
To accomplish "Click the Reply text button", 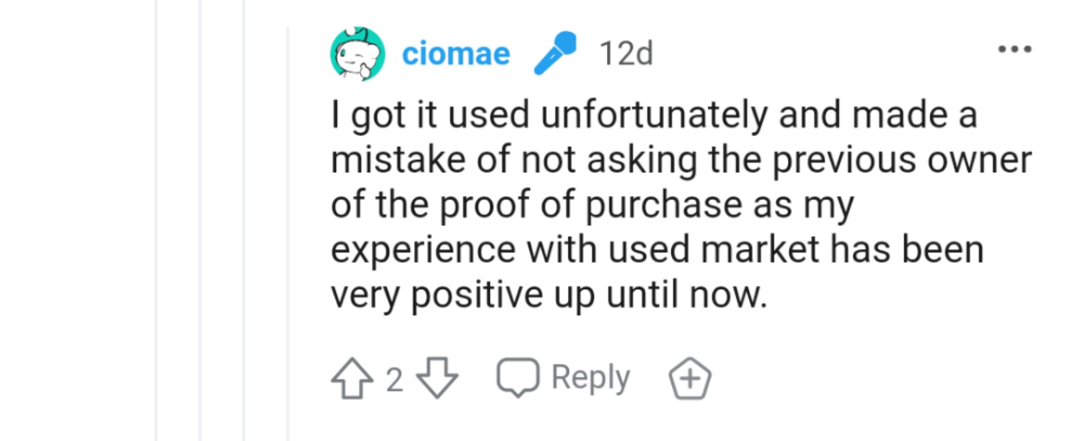I will [x=591, y=377].
